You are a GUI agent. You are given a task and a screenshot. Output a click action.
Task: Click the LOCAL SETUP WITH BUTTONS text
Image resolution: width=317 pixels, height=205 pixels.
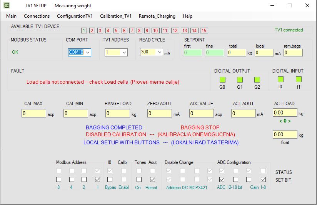tap(161, 142)
